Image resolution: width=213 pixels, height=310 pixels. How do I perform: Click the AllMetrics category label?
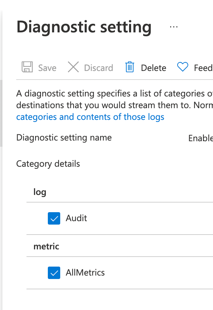click(x=85, y=273)
